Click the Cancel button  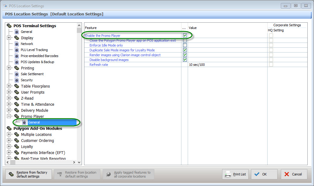coord(294,174)
